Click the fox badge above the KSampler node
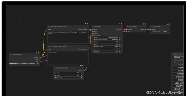This screenshot has height=96, width=186. click(121, 24)
